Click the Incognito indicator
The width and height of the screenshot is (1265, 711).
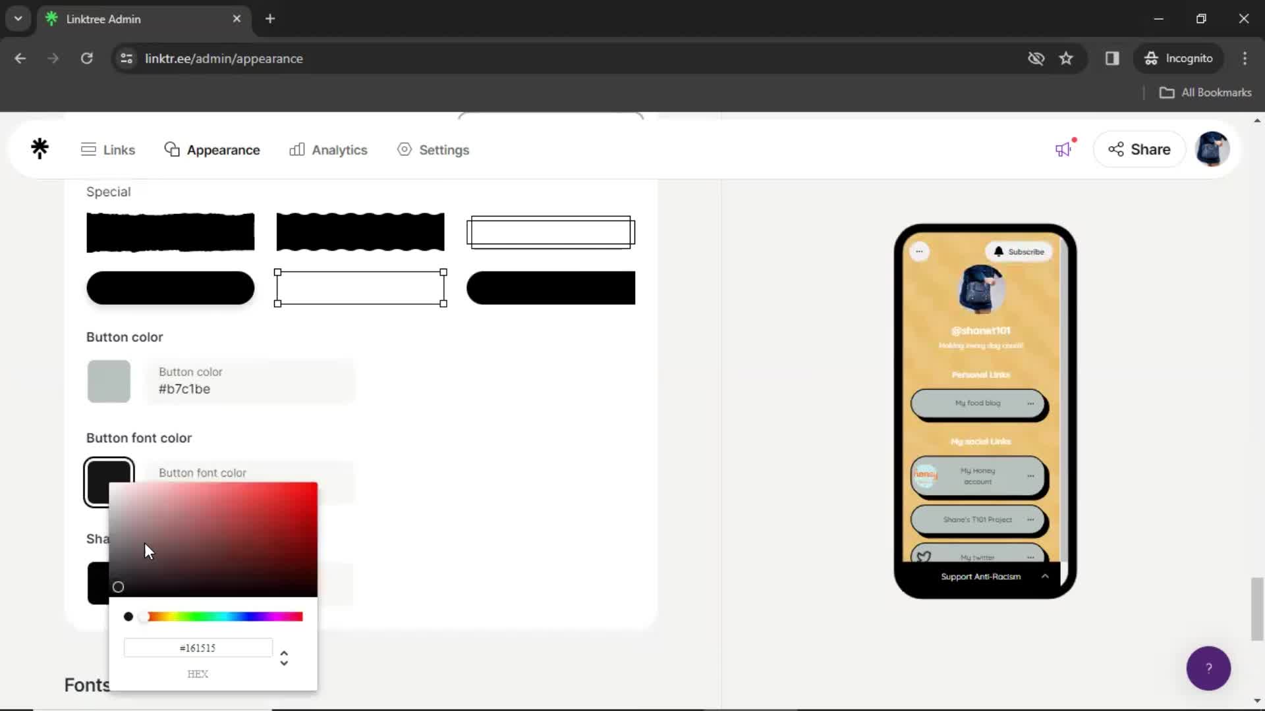pos(1179,59)
